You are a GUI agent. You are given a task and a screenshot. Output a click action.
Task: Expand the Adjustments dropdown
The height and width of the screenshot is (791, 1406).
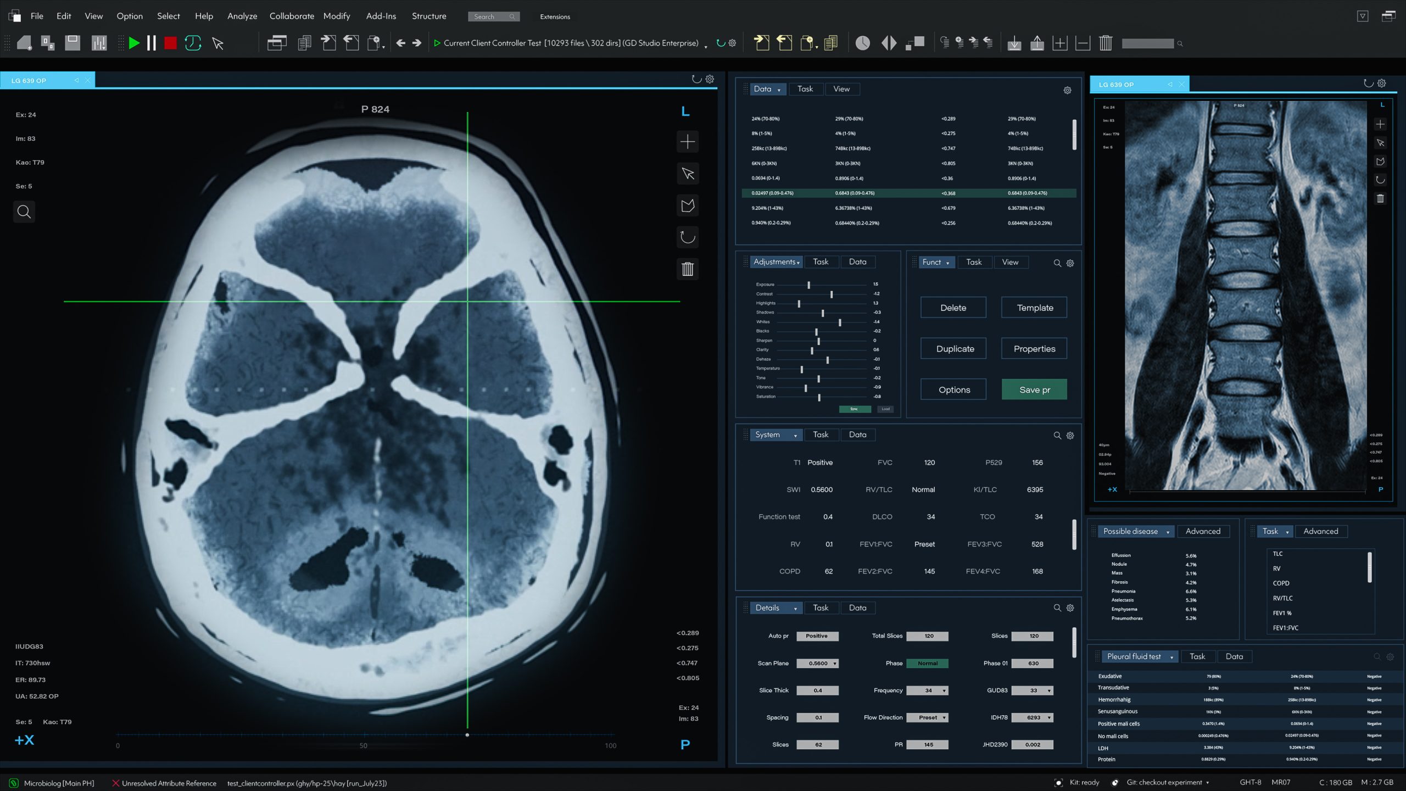pyautogui.click(x=776, y=262)
